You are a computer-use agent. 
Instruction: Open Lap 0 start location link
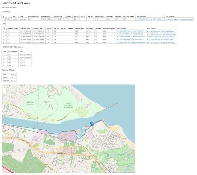(130, 31)
